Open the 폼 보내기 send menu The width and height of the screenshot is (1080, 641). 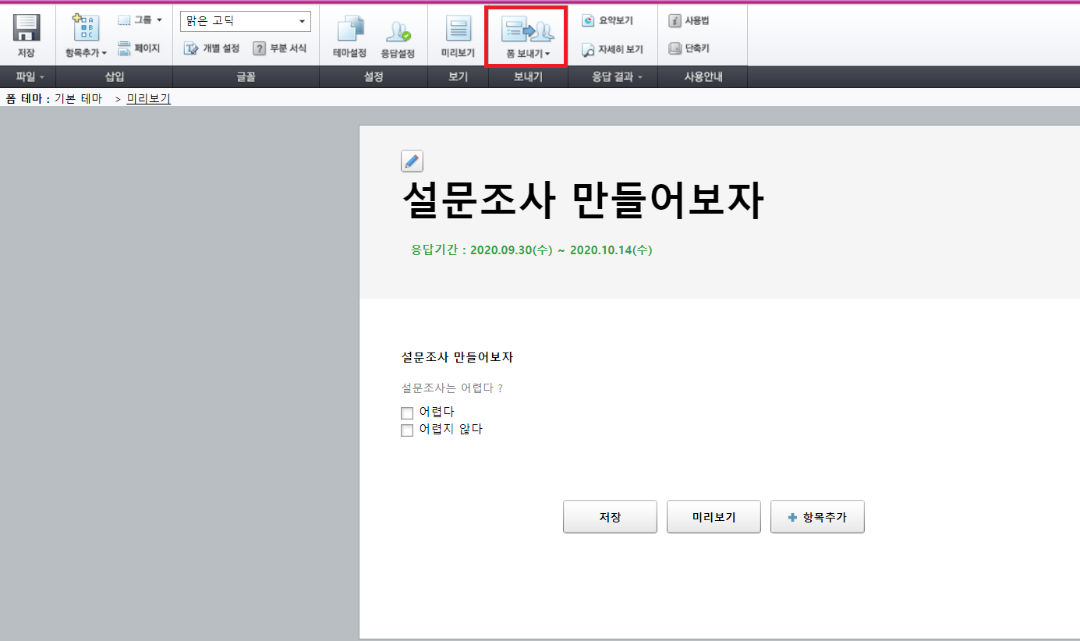527,37
